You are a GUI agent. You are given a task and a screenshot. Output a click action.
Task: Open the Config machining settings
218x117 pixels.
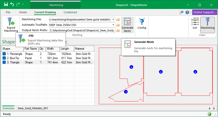142,24
